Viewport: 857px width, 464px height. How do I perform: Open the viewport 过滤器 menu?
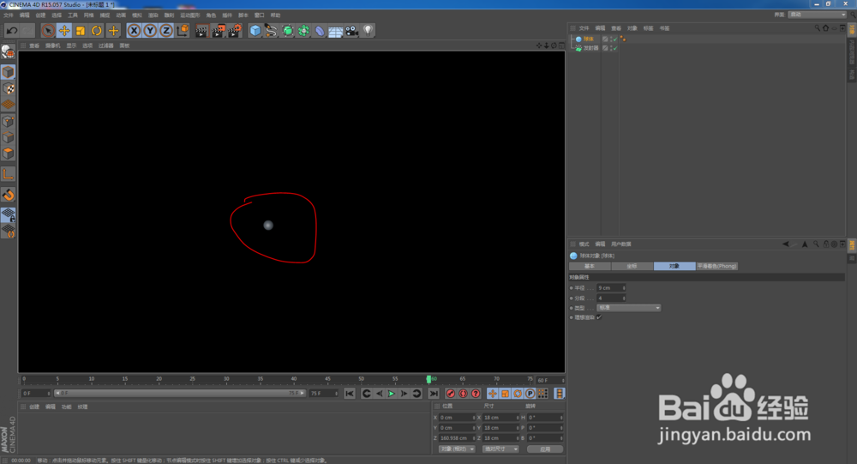[x=106, y=46]
